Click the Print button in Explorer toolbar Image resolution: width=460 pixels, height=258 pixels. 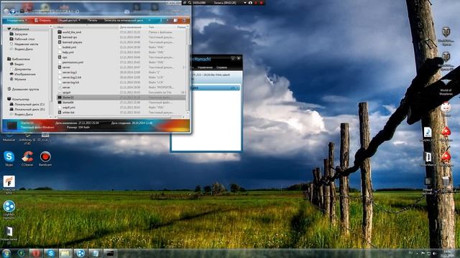point(92,21)
